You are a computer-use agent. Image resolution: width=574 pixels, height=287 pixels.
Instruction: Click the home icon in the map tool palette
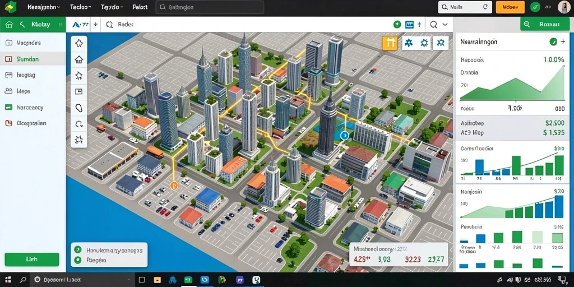tap(78, 59)
